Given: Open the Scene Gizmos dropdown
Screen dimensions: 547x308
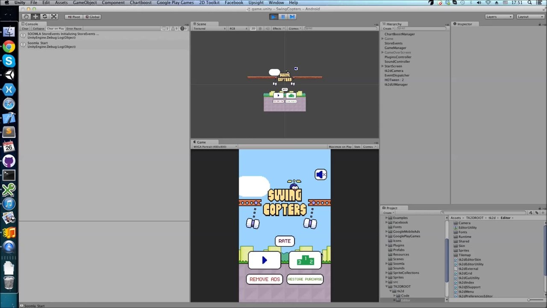Looking at the screenshot, I should click(294, 29).
